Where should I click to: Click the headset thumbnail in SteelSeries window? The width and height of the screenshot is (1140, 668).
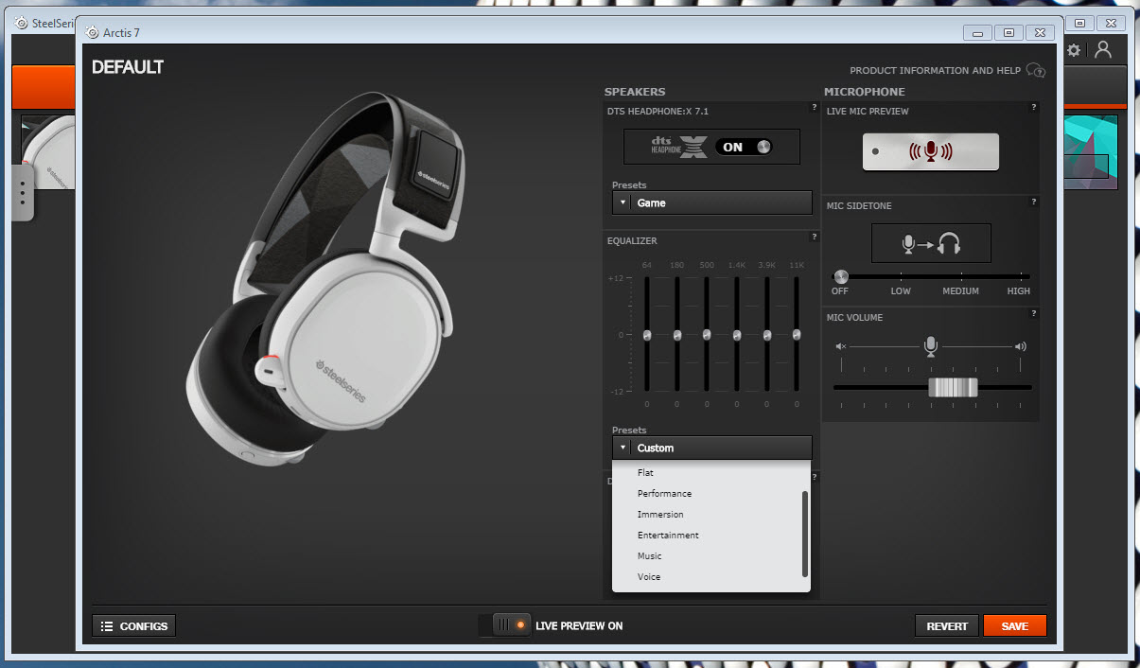click(x=47, y=151)
